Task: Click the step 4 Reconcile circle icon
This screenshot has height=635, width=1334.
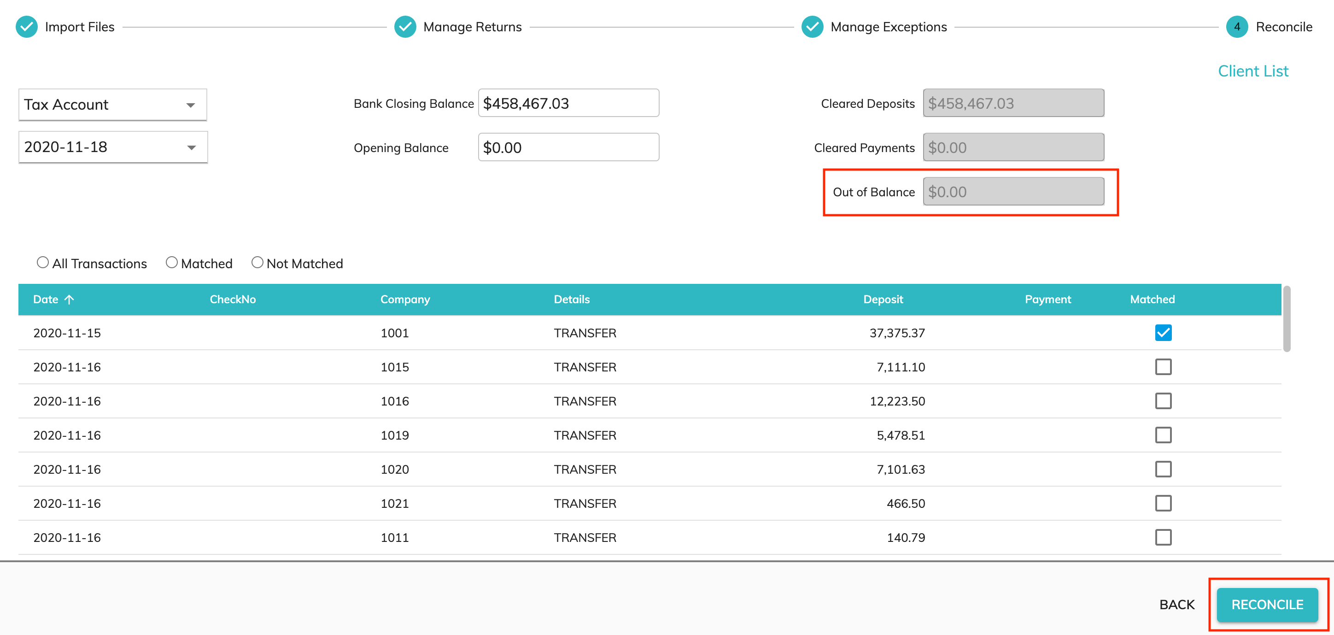Action: point(1237,27)
